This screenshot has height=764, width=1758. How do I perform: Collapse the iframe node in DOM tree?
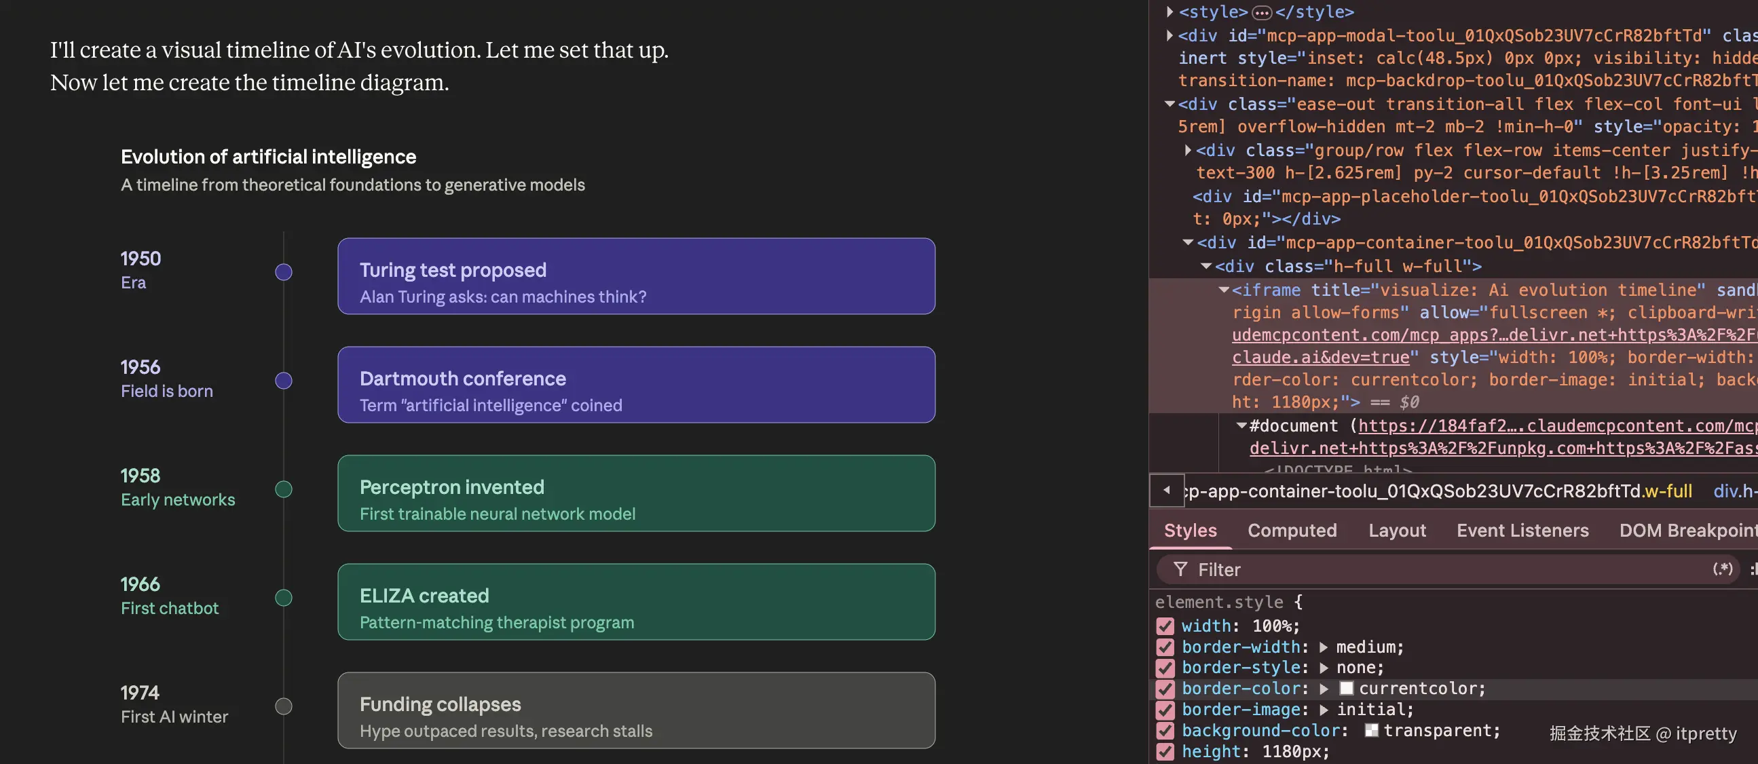point(1224,290)
